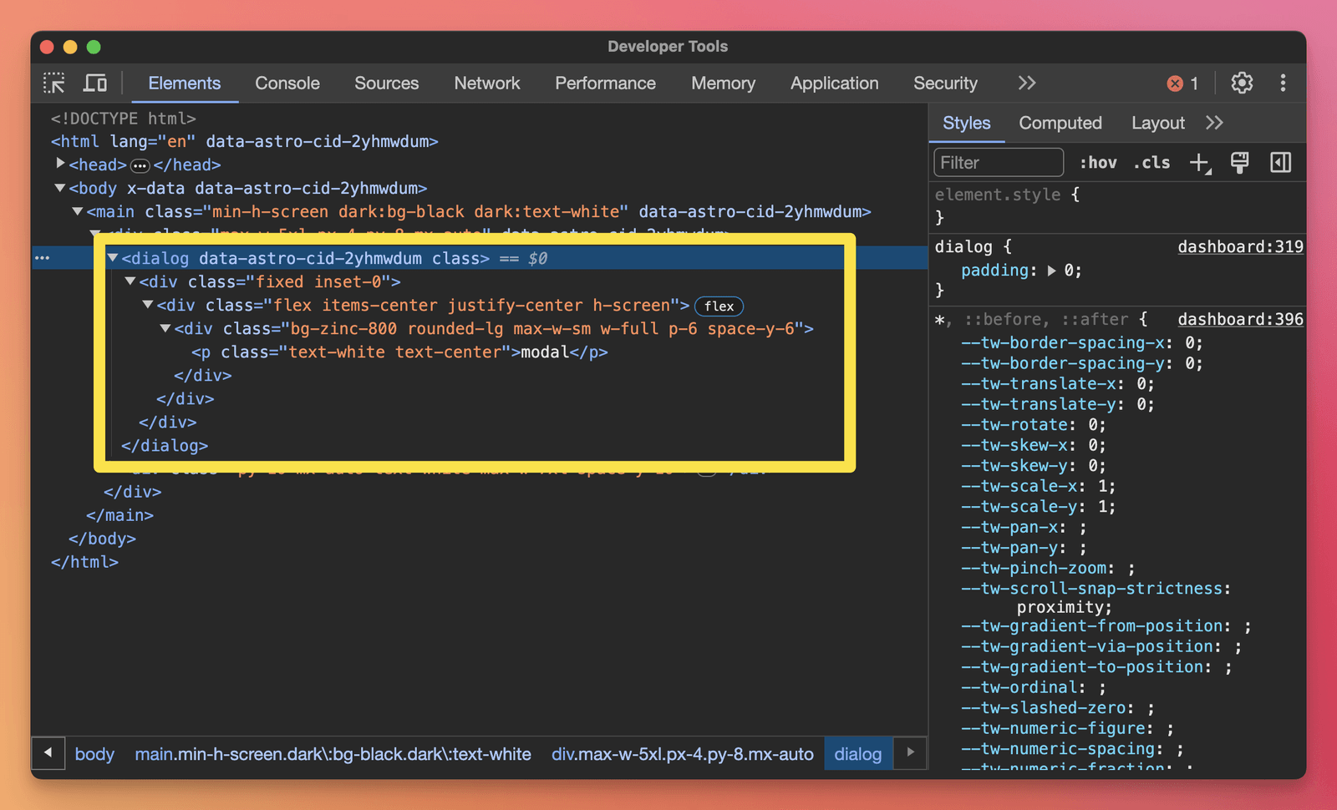1337x810 pixels.
Task: Select the p text-white text-center node
Action: tap(399, 352)
